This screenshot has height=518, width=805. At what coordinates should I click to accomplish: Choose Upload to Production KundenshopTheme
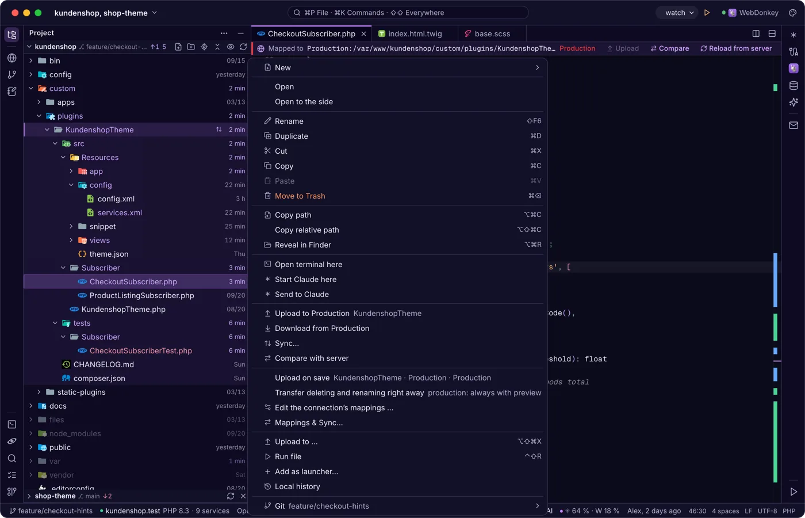tap(397, 313)
